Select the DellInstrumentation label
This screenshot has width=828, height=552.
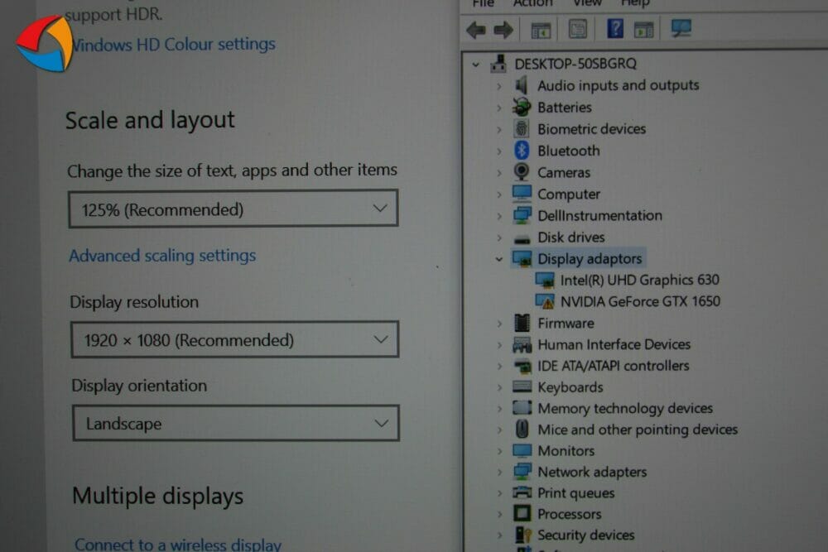[x=599, y=215]
